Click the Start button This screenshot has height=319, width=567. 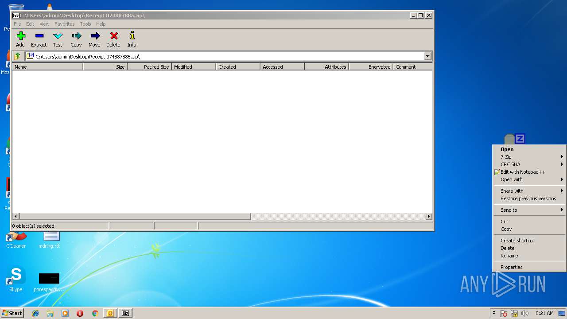[12, 313]
